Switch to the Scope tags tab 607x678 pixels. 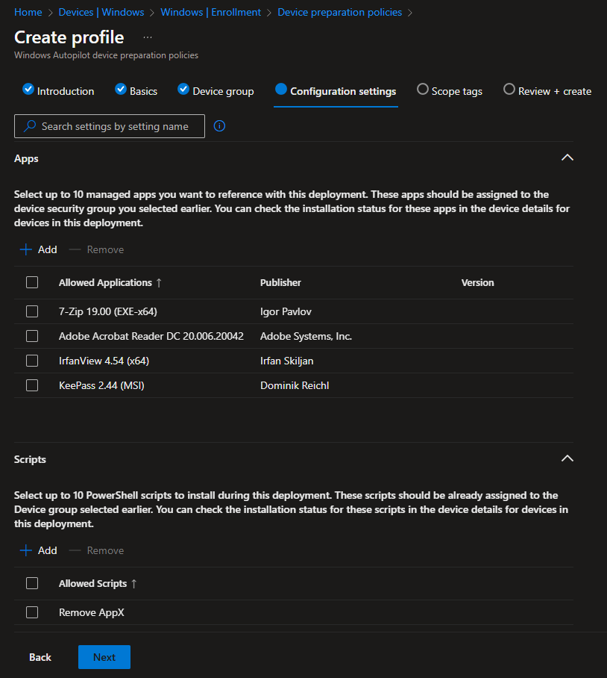(x=450, y=91)
